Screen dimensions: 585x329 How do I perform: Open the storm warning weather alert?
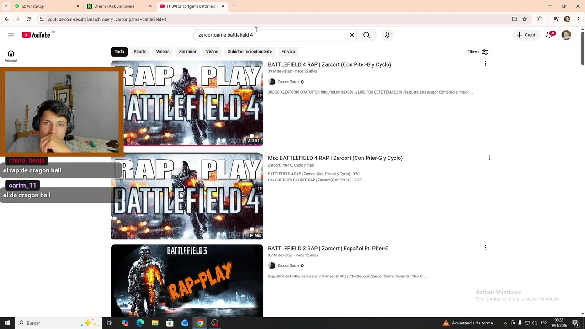point(469,323)
